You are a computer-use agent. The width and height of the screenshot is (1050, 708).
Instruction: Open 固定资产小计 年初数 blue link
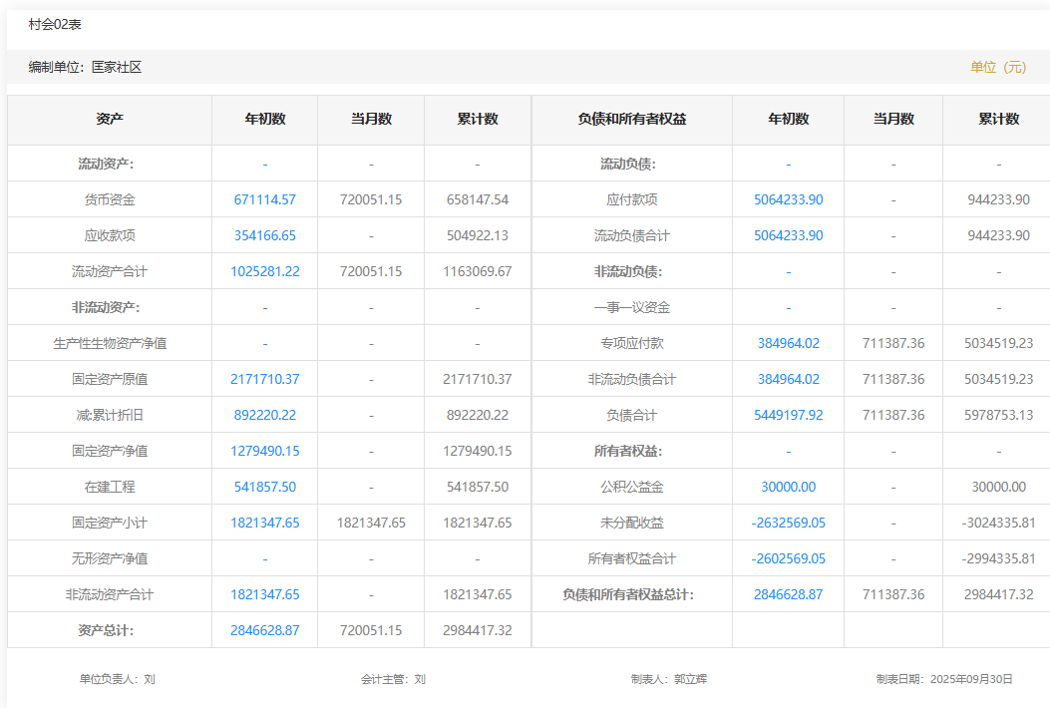point(264,523)
